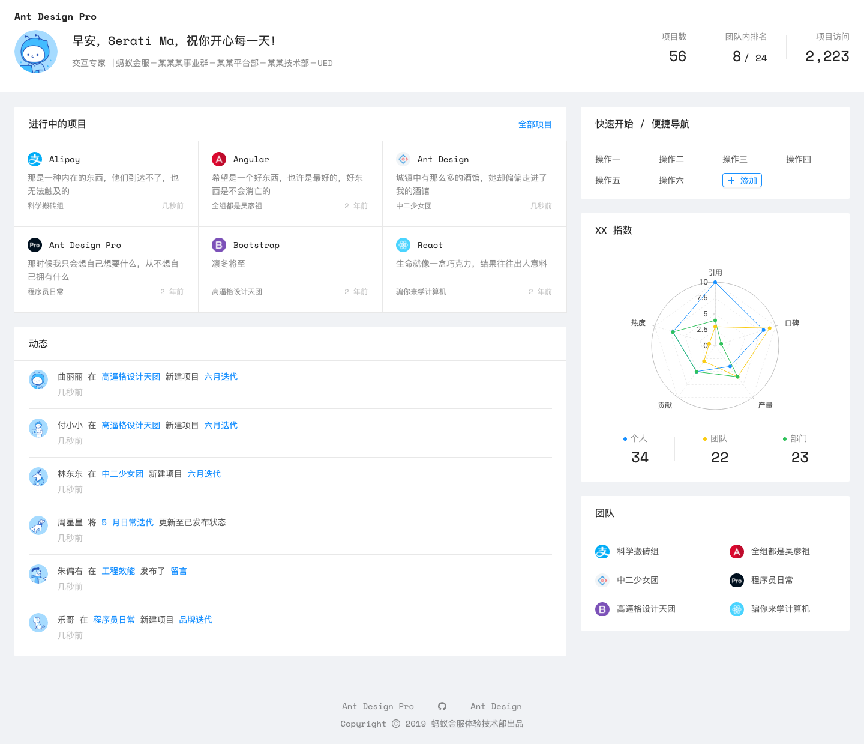864x744 pixels.
Task: Open quick link 操作五
Action: [x=608, y=180]
